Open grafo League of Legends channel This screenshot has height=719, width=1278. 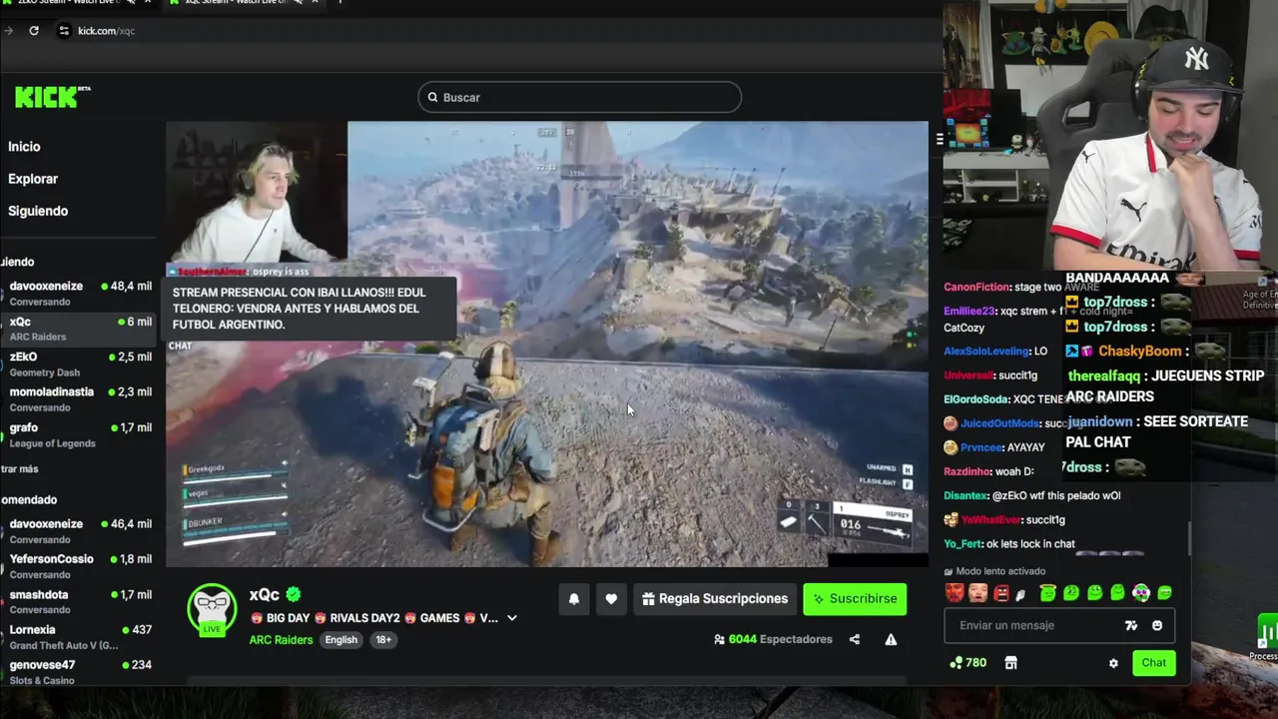[79, 434]
